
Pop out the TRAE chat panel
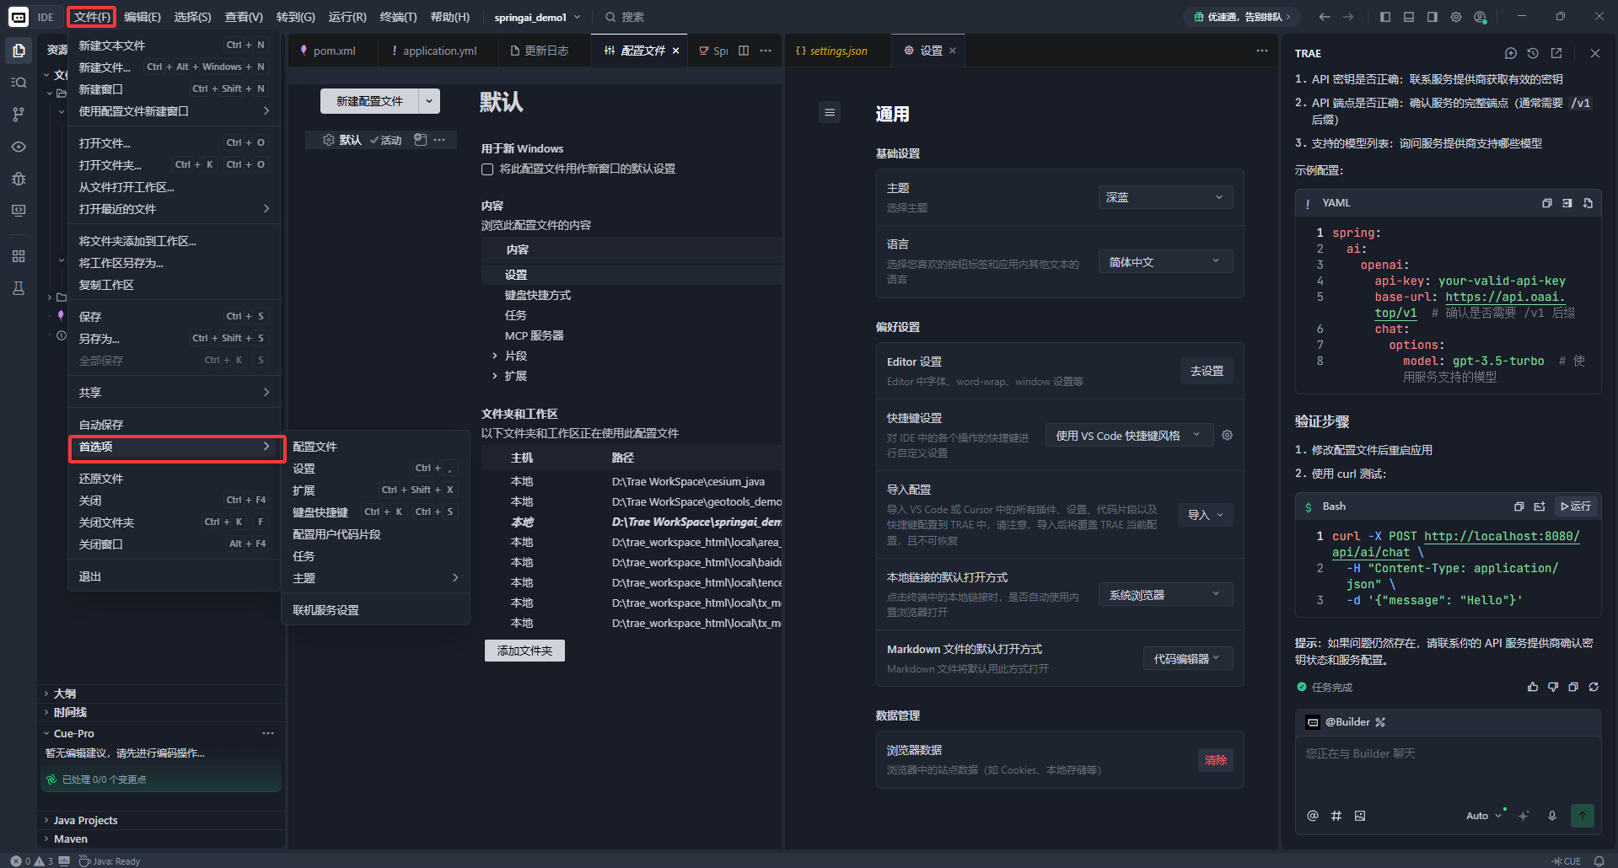tap(1556, 53)
